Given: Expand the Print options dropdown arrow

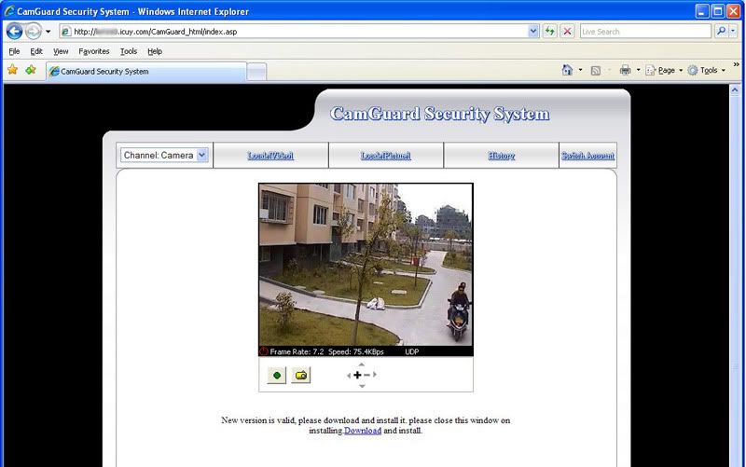Looking at the screenshot, I should (x=639, y=71).
